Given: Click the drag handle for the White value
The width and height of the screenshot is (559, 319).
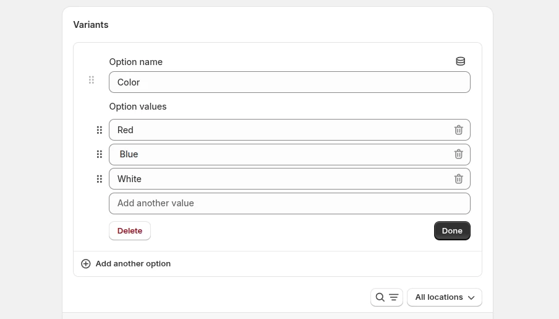Looking at the screenshot, I should point(100,179).
